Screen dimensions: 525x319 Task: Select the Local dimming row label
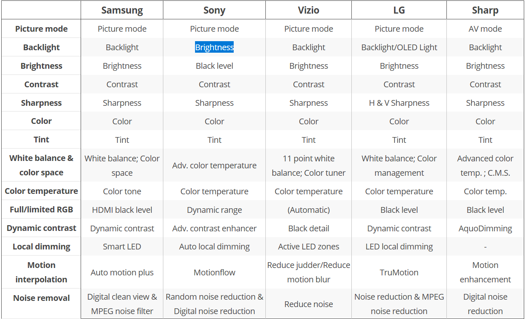point(41,247)
